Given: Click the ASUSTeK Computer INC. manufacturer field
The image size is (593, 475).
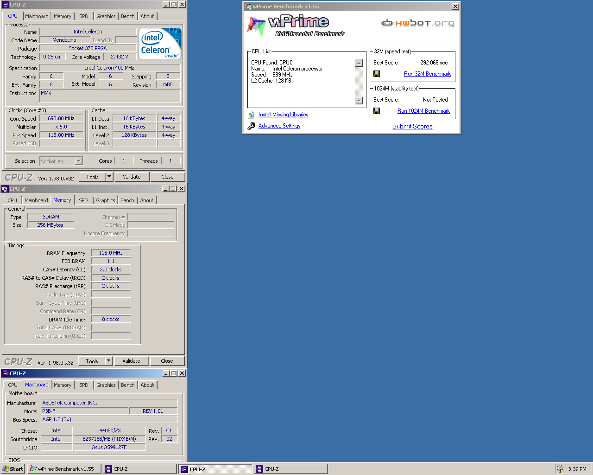Looking at the screenshot, I should (x=109, y=403).
